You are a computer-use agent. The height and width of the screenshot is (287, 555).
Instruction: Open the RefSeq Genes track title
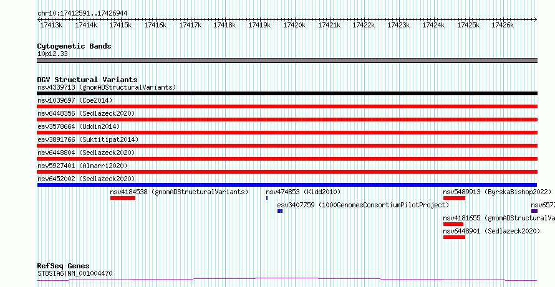click(x=64, y=266)
